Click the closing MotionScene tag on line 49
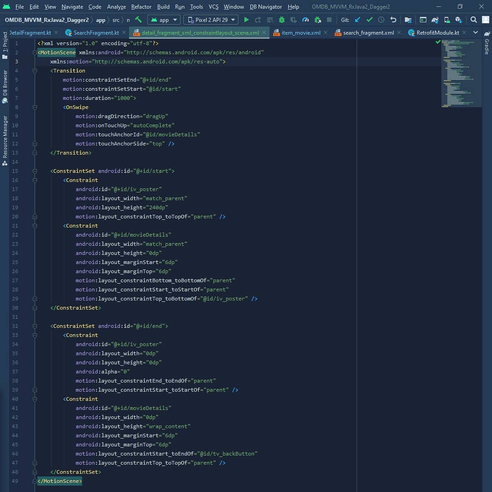 tap(60, 481)
